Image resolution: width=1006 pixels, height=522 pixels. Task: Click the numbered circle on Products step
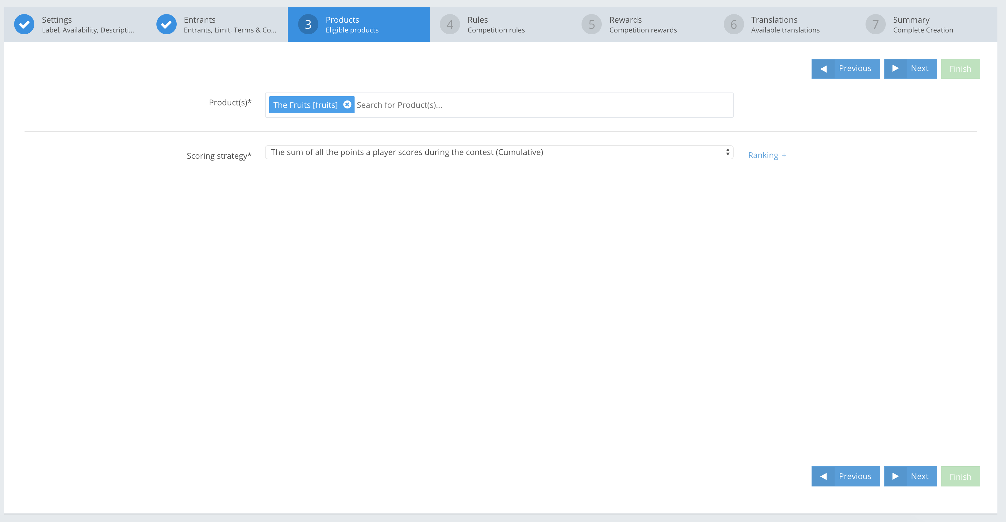pos(308,24)
